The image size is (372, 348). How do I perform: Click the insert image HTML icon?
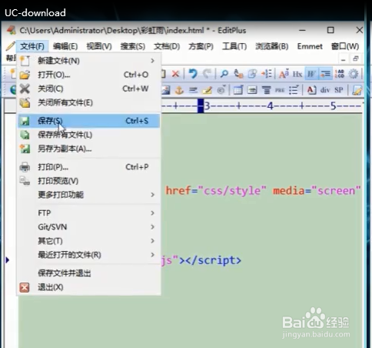coord(166,90)
